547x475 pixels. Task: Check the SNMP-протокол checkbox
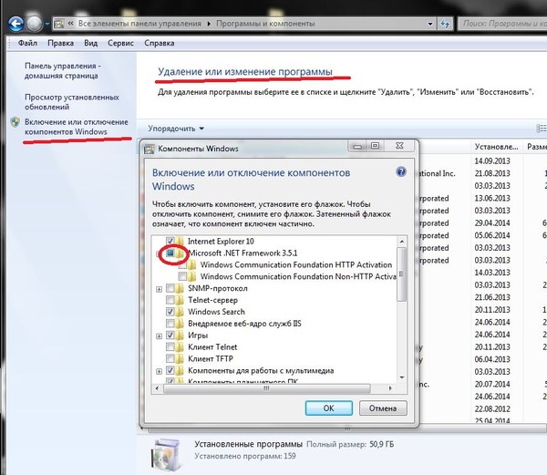click(x=170, y=288)
